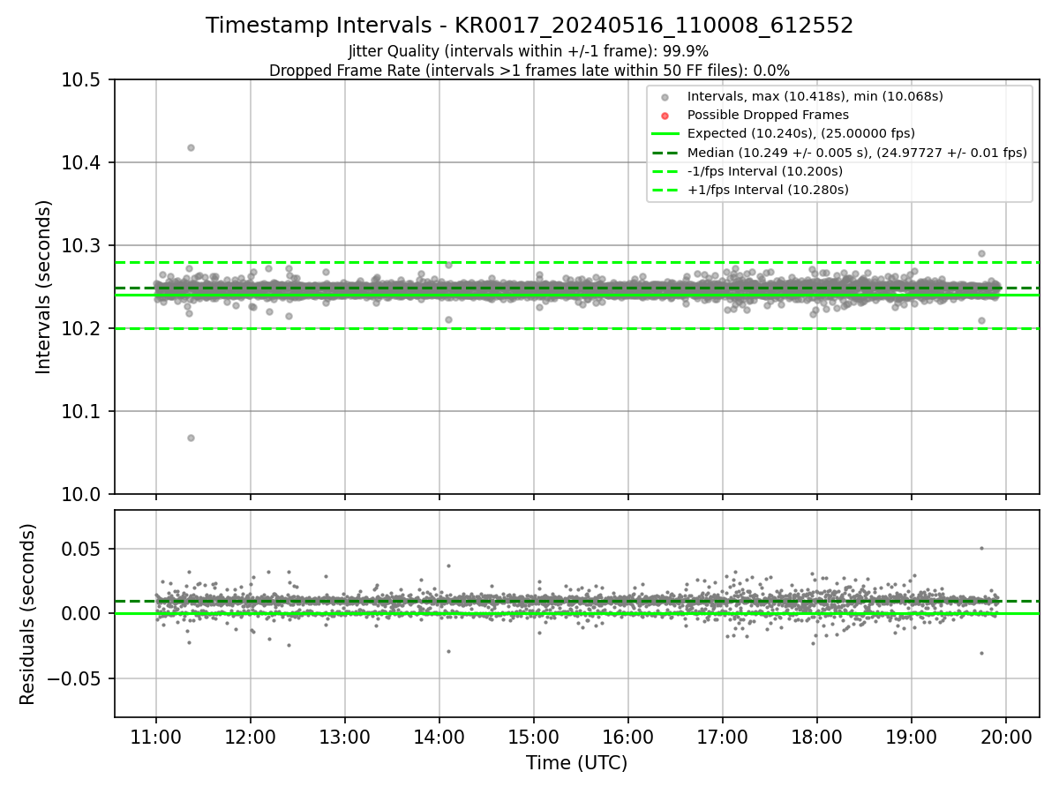Click the 10.3 tick label on the Intervals axis
This screenshot has height=794, width=1059.
[x=80, y=246]
